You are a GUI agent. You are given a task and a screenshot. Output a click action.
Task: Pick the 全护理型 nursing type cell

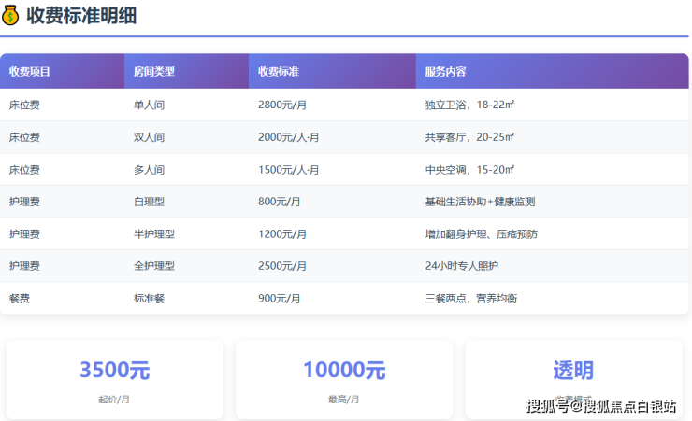coord(154,266)
